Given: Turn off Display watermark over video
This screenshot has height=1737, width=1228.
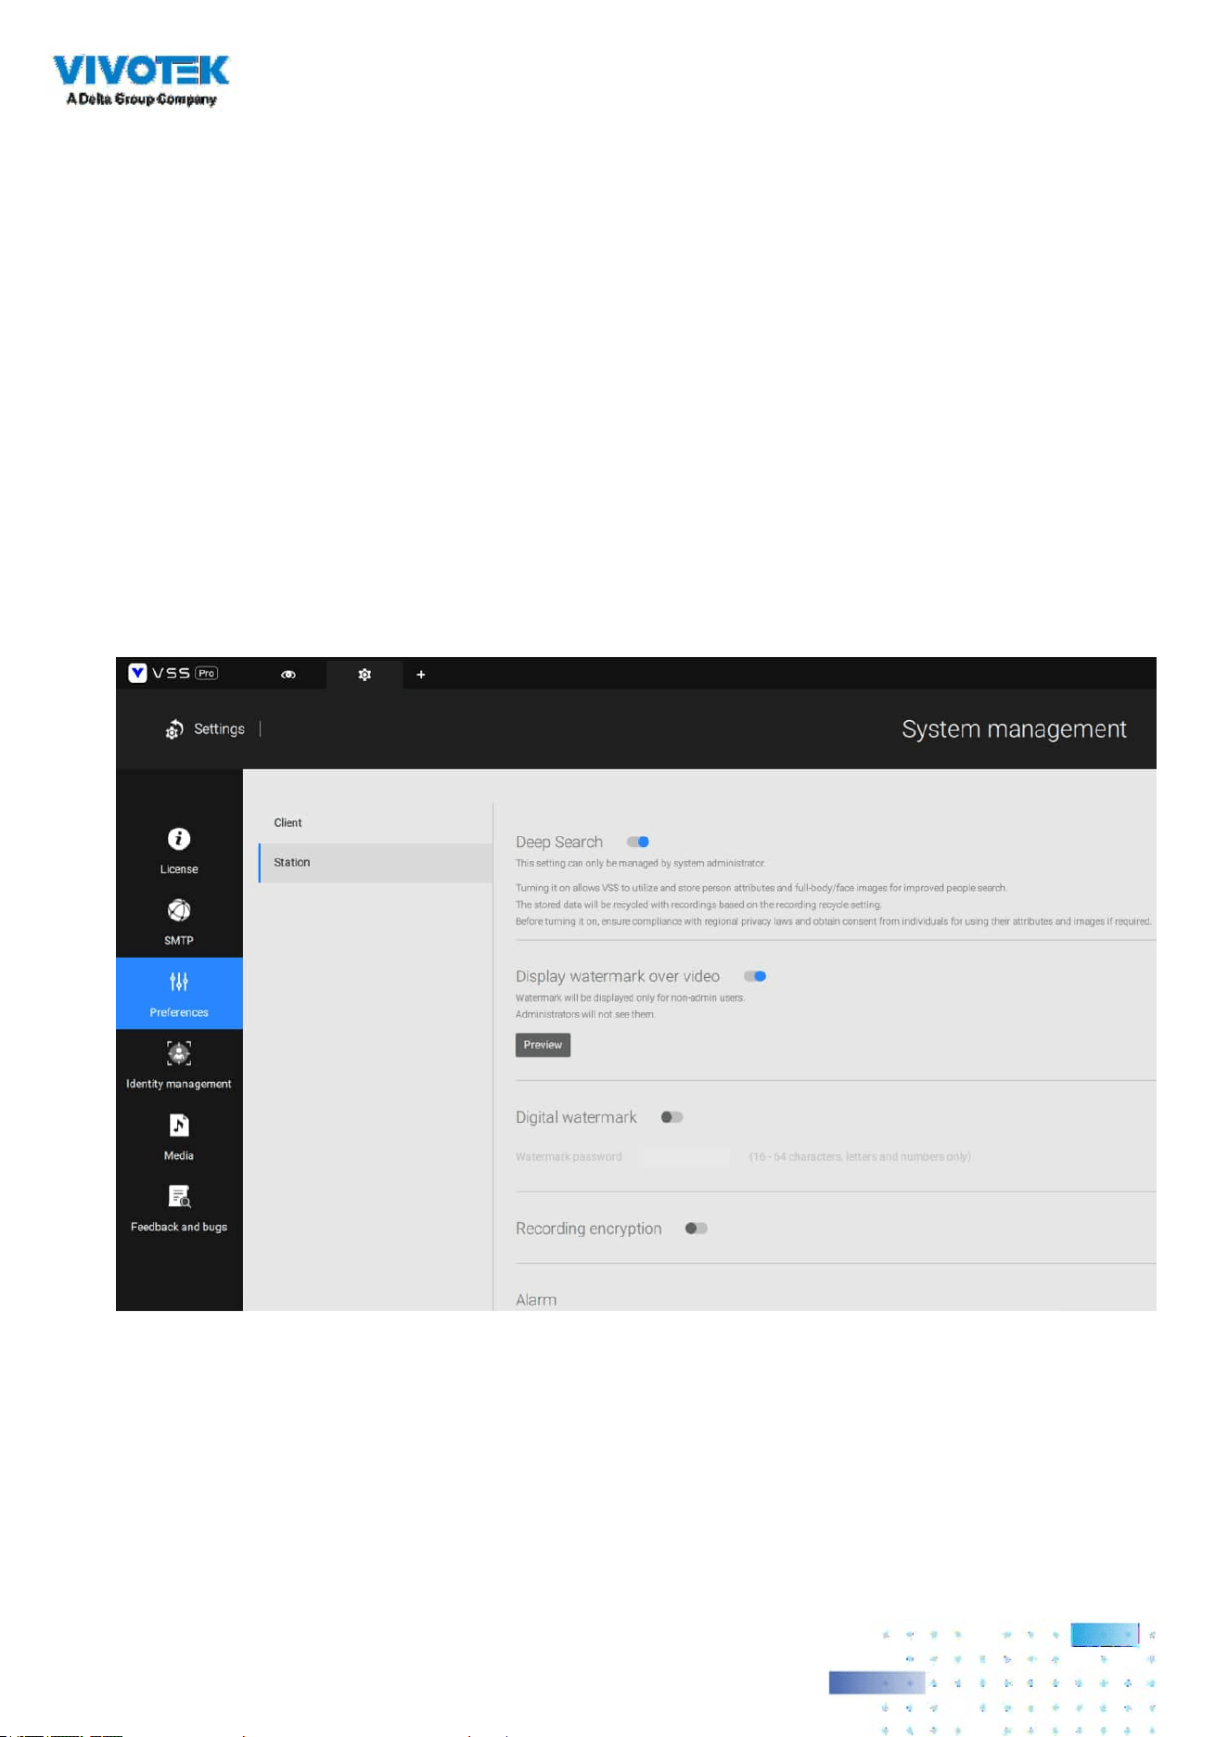Looking at the screenshot, I should tap(755, 976).
